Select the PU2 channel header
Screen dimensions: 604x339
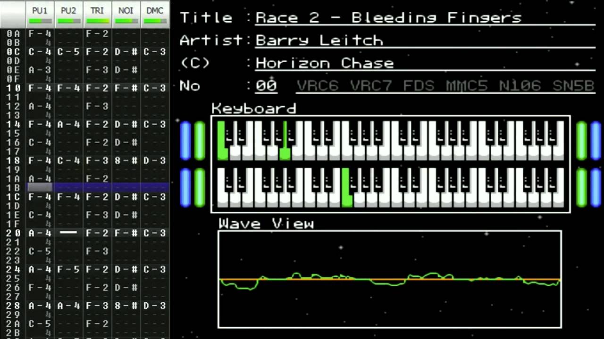(68, 14)
